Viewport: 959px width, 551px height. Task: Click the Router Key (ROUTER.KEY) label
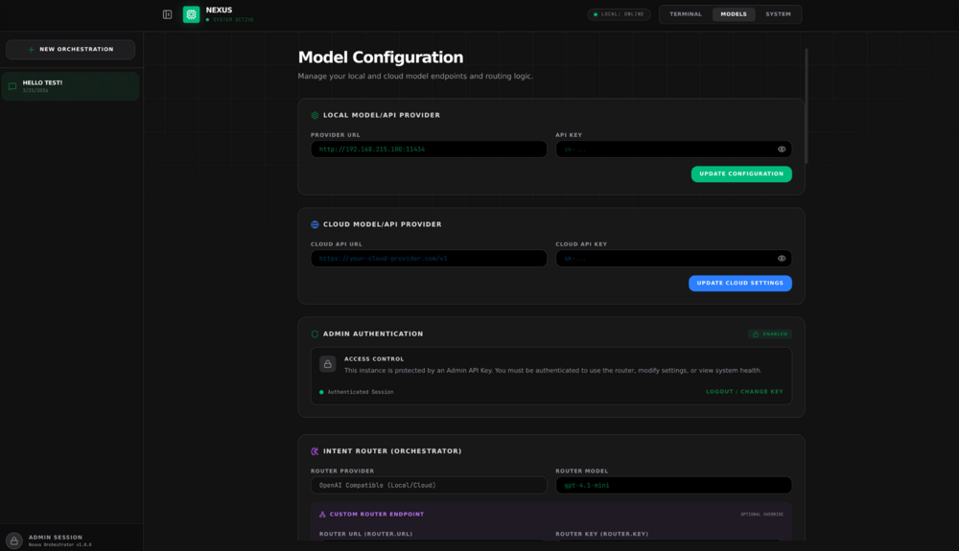(x=602, y=534)
